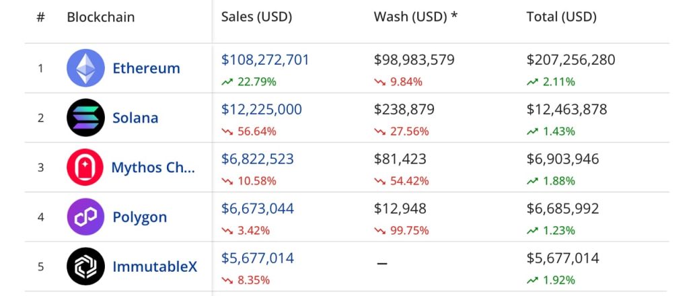Click the ImmutableX logo icon
The height and width of the screenshot is (296, 689).
tap(85, 266)
